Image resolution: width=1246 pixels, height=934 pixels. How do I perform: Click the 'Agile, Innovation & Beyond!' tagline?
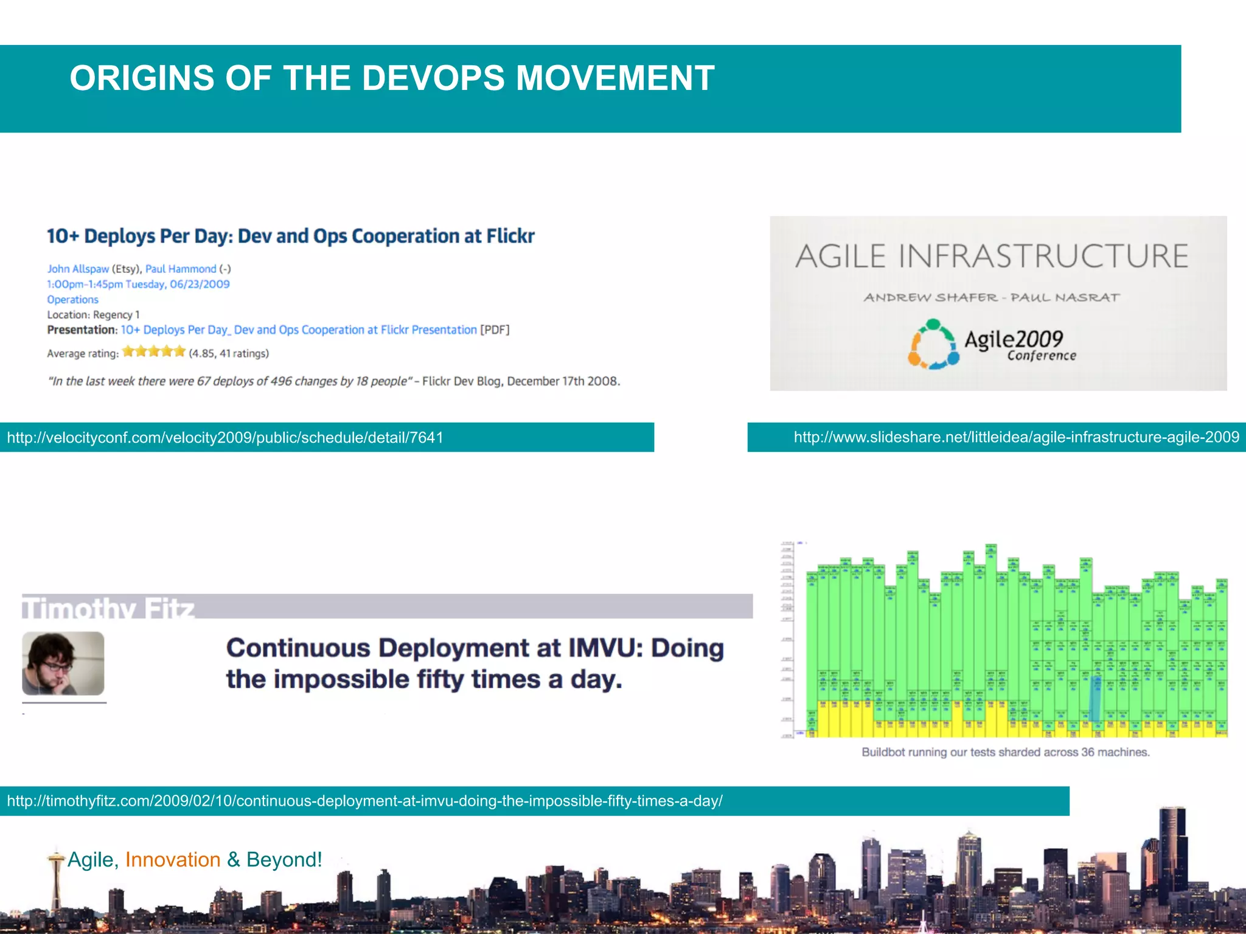click(x=195, y=859)
